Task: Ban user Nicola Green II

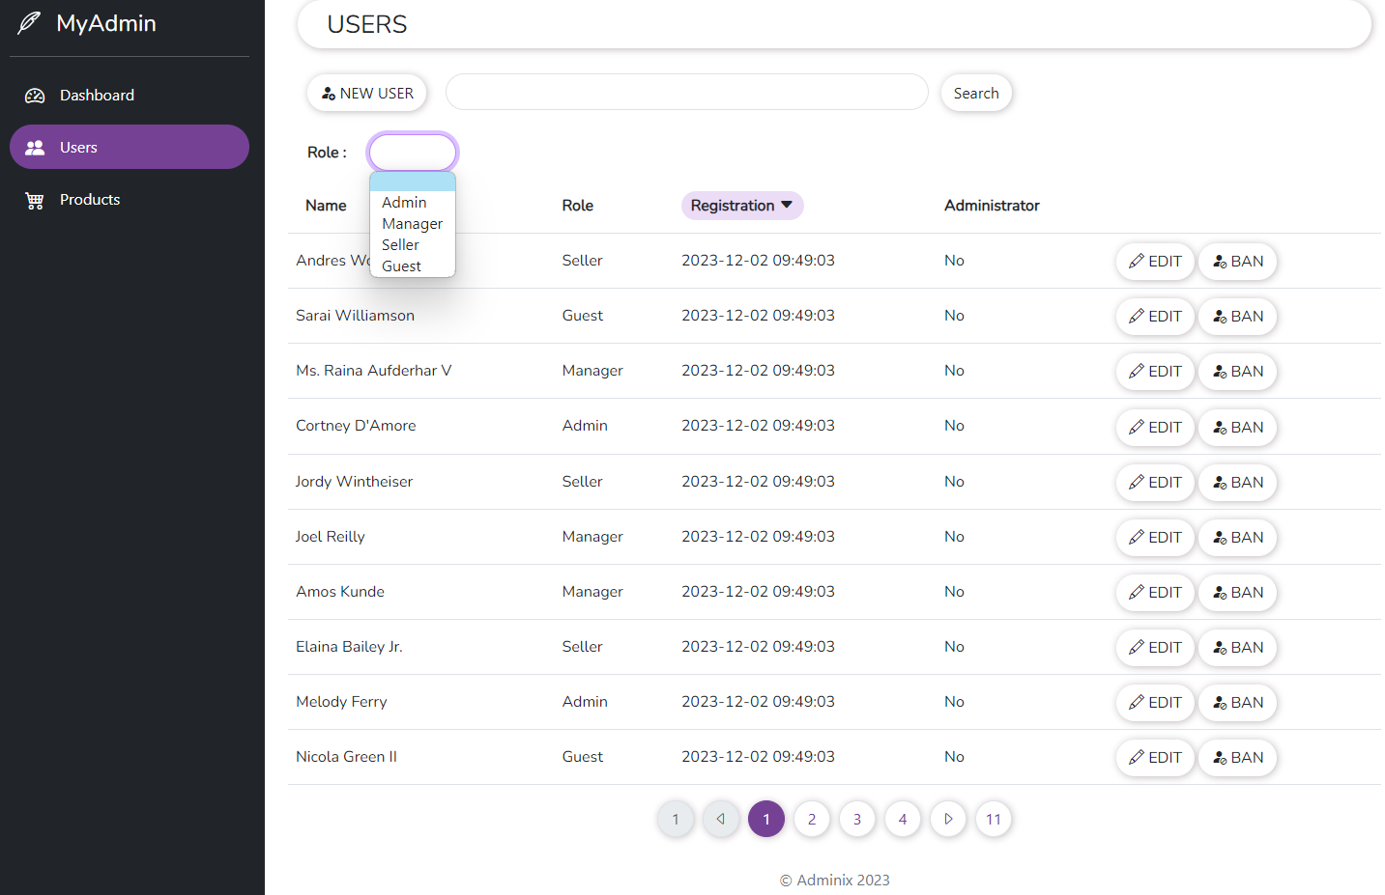Action: [x=1238, y=758]
